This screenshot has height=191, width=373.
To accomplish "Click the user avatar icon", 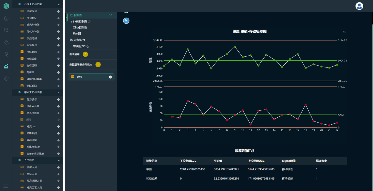I will [x=359, y=6].
